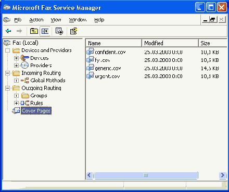Open the Window menu
This screenshot has height=192, width=229.
tap(78, 20)
